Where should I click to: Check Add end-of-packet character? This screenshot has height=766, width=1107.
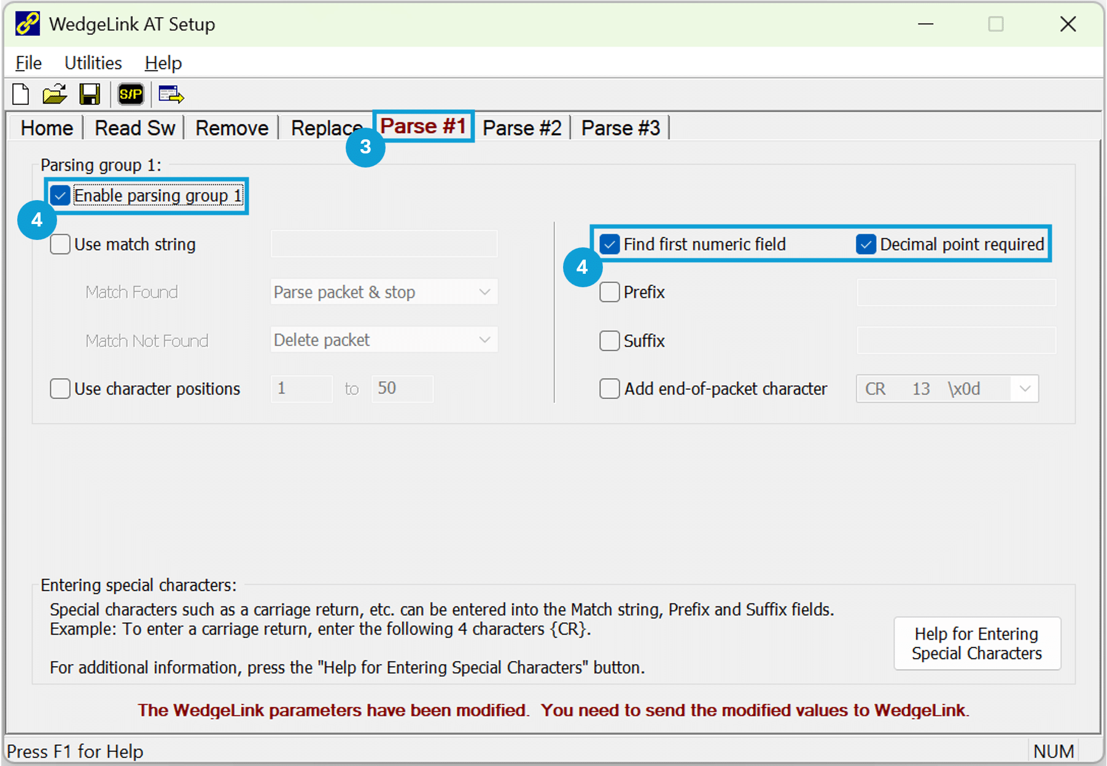[608, 389]
